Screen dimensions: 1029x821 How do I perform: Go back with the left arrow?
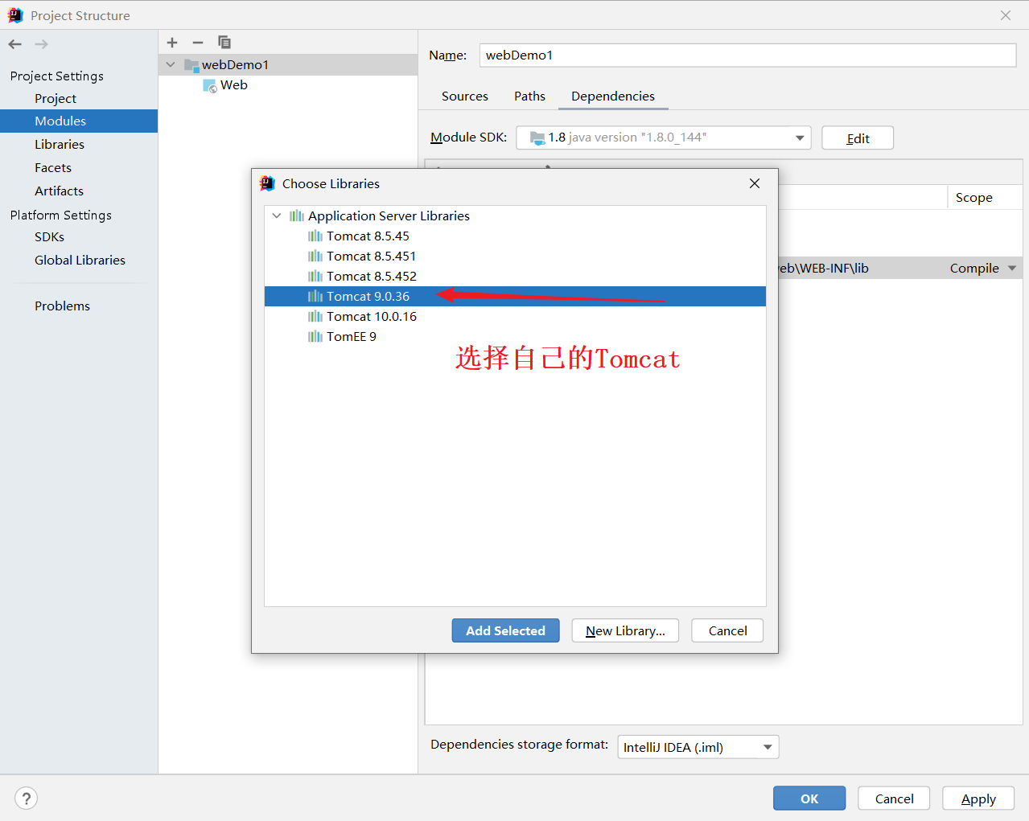point(15,44)
